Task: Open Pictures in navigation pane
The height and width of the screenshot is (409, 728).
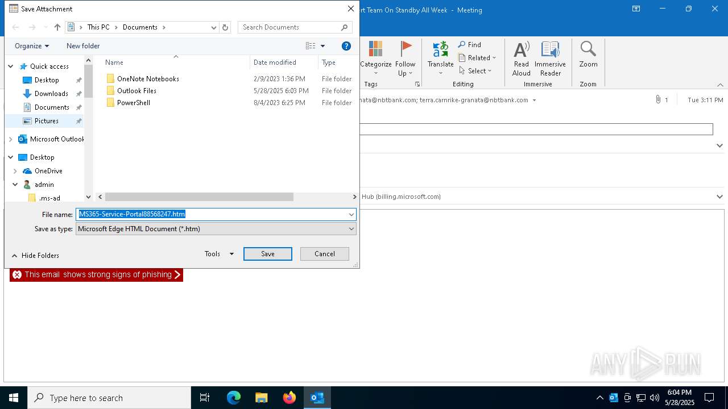Action: coord(47,121)
